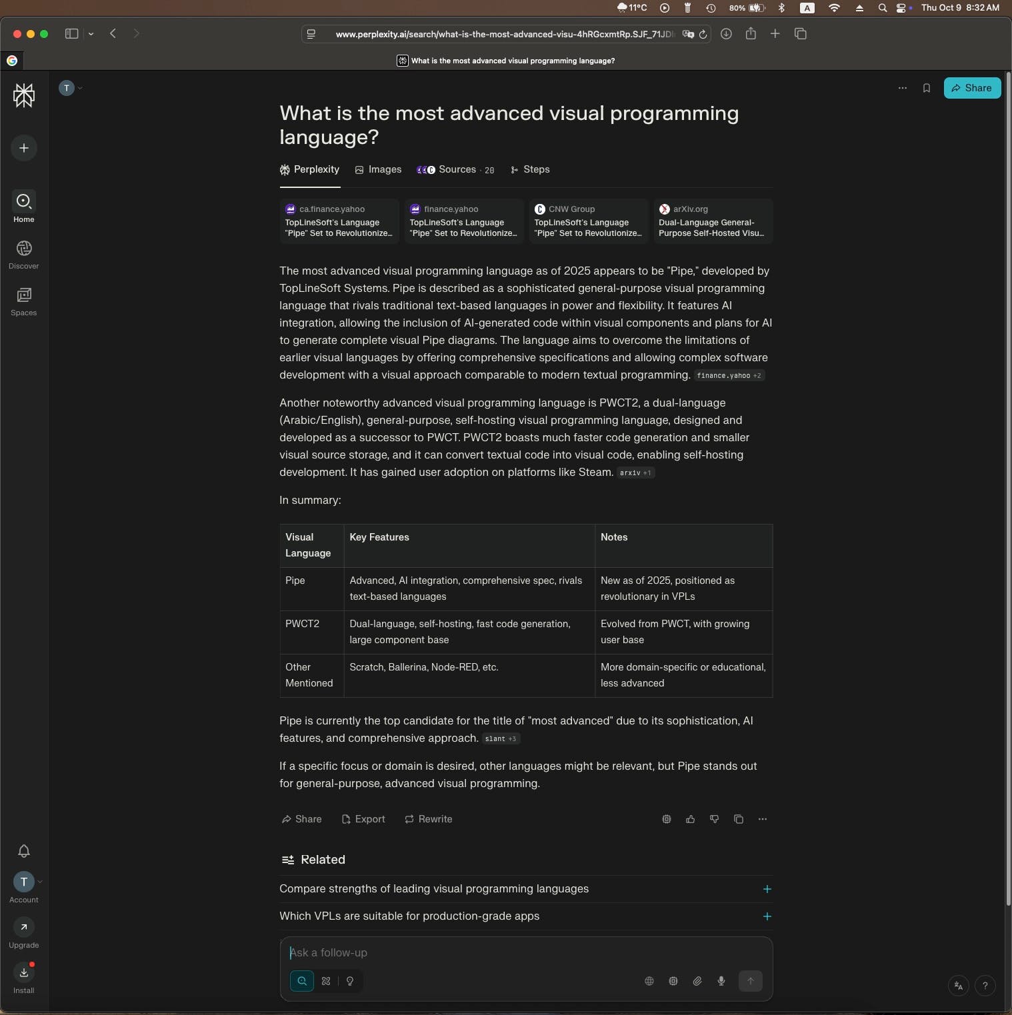Image resolution: width=1012 pixels, height=1015 pixels.
Task: Click the finance.yahoo +2 citation chip
Action: coord(729,376)
